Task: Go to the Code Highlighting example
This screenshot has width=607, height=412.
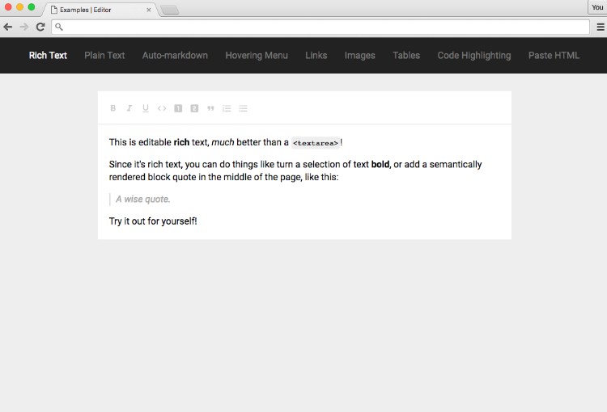Action: (x=474, y=56)
